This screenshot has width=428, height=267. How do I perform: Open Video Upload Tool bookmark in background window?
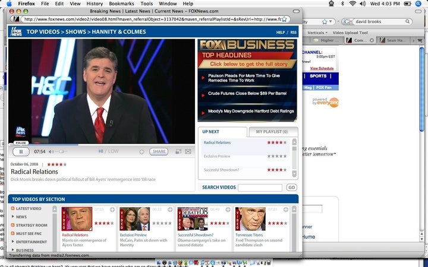point(350,33)
